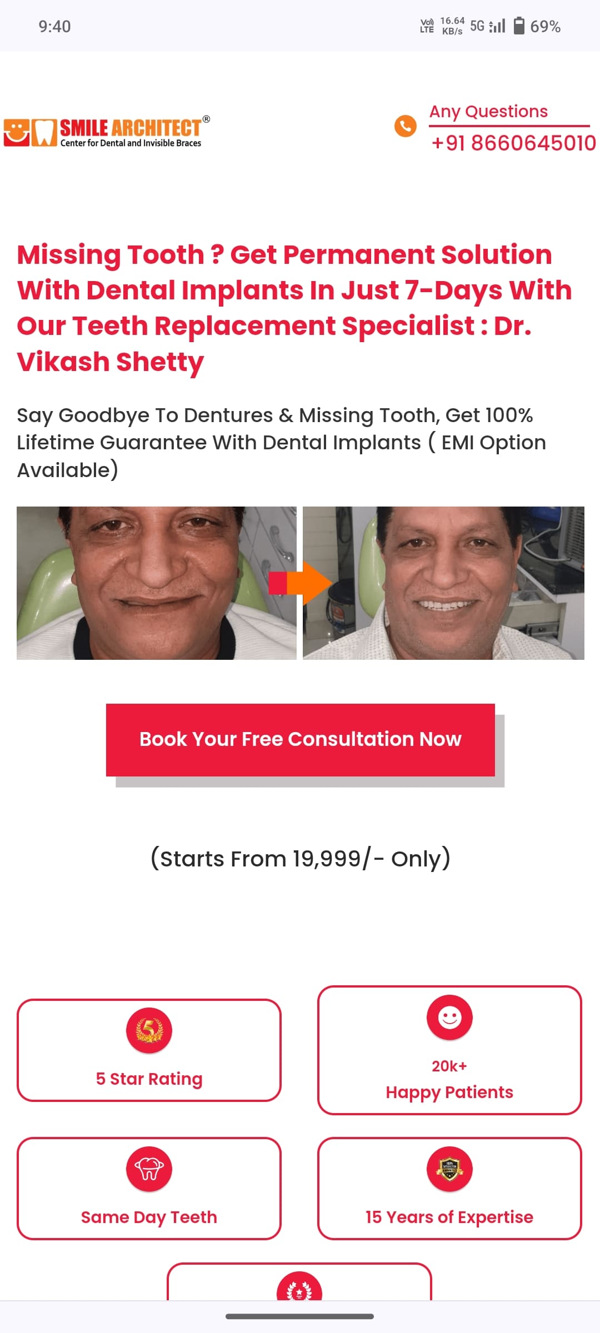600x1333 pixels.
Task: Tap the 5G signal strength icon
Action: tap(489, 26)
